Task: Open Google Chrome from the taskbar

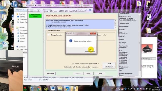Action: coord(39,89)
